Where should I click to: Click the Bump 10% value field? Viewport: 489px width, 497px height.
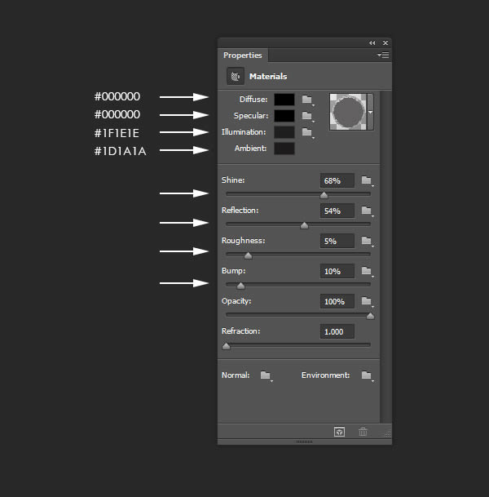(337, 271)
